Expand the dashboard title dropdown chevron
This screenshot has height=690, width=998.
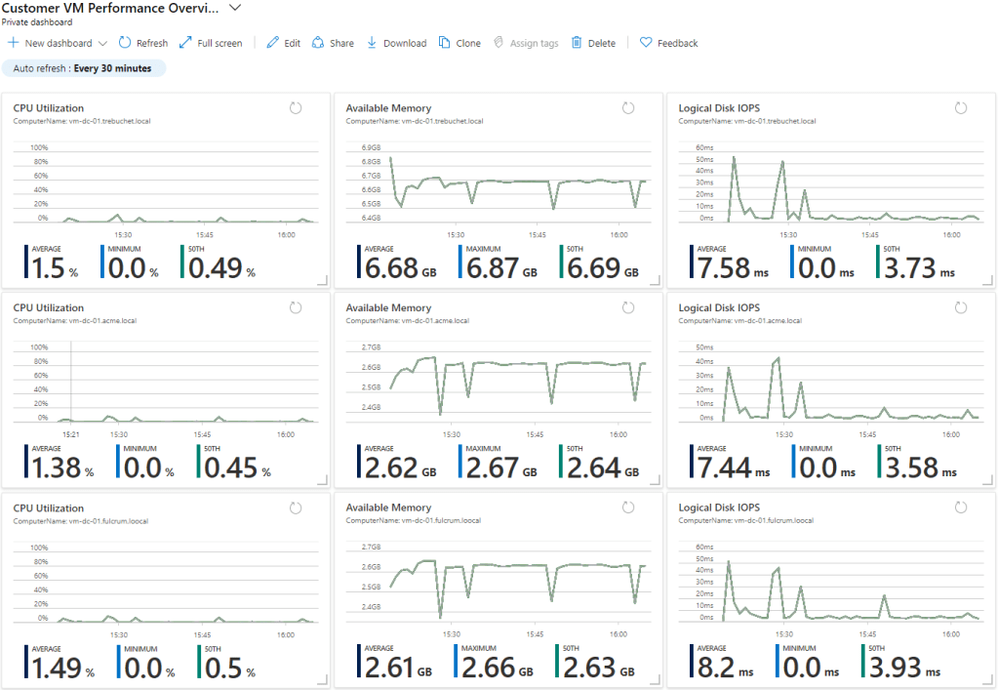(234, 8)
